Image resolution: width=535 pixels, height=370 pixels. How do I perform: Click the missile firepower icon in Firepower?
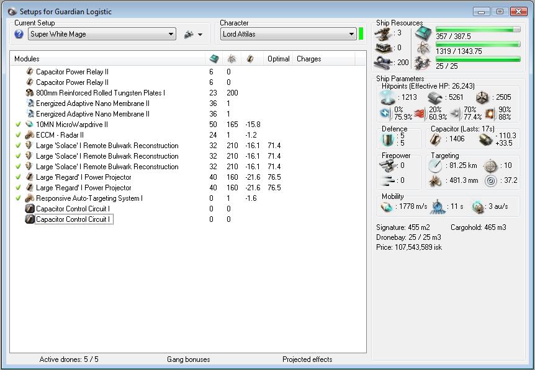click(387, 180)
